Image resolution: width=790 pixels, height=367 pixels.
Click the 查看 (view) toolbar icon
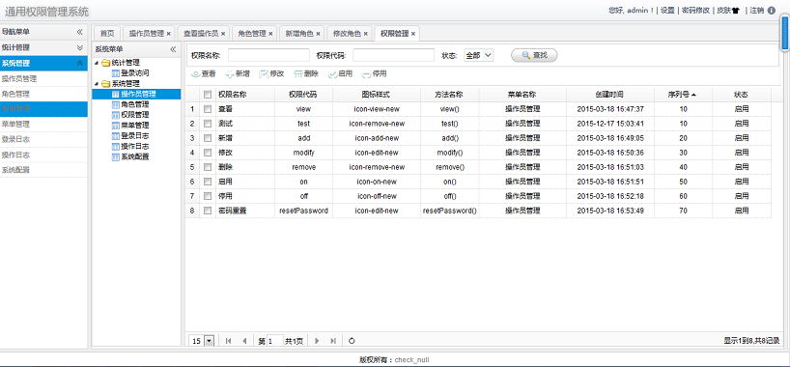click(x=196, y=74)
